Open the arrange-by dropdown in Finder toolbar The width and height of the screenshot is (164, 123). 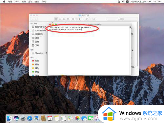[x=74, y=19]
